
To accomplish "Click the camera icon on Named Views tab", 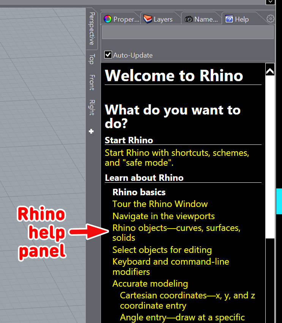I will 189,19.
